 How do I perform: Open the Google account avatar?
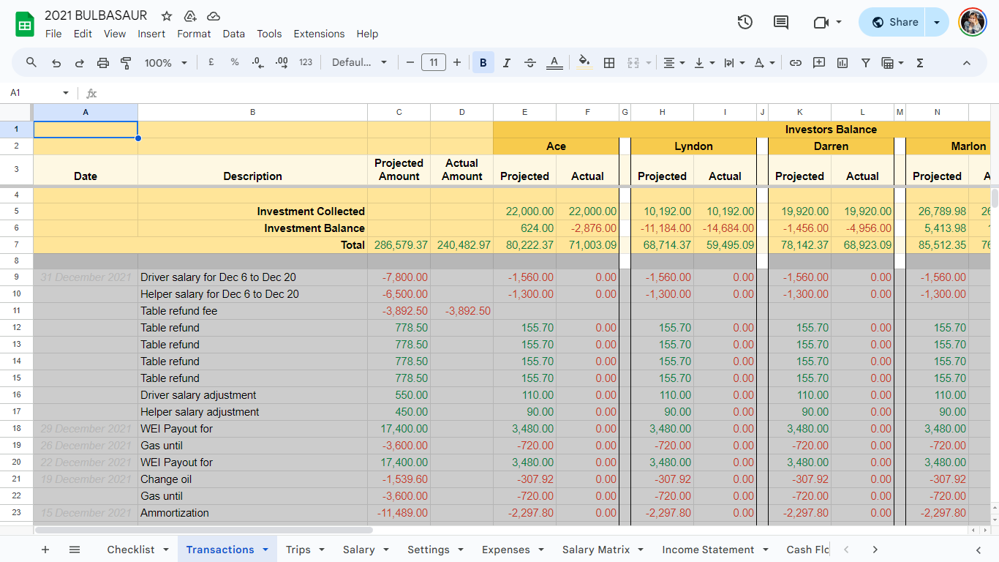(973, 22)
